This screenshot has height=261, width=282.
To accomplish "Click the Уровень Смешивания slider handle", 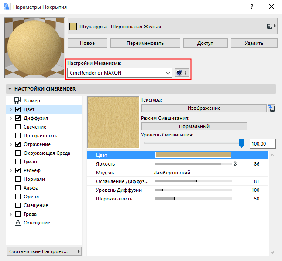I will [x=241, y=143].
